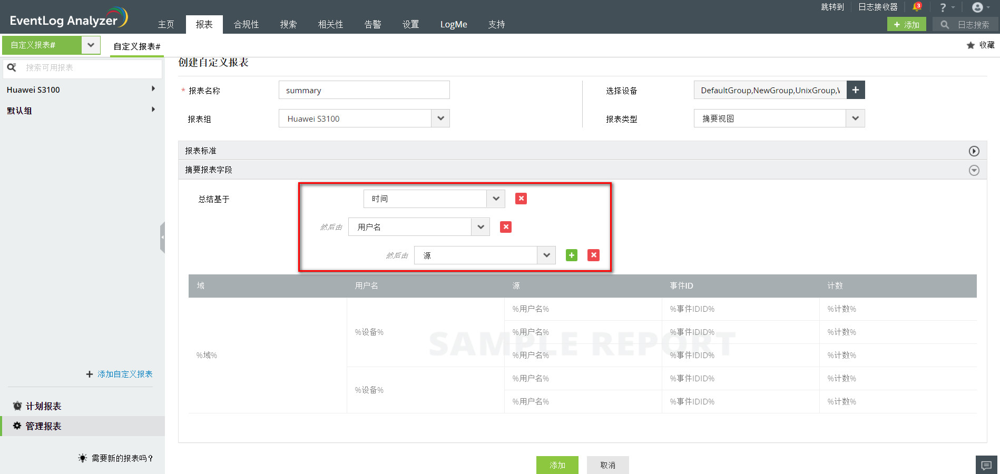This screenshot has height=474, width=1000.
Task: Open 计划报表 via its clock icon
Action: click(x=17, y=406)
